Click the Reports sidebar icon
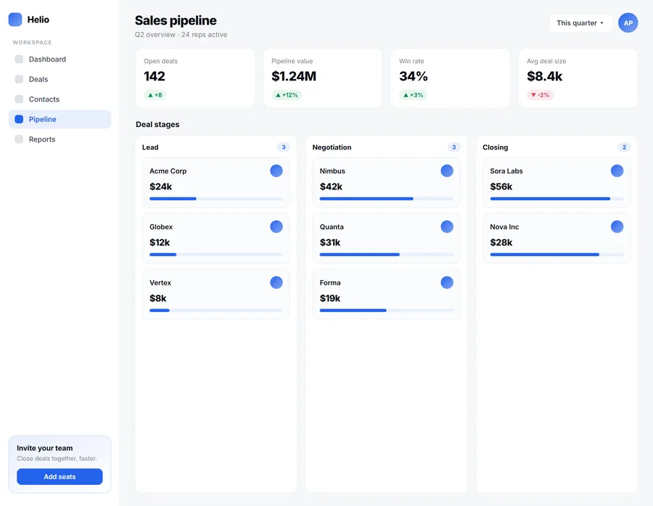Image resolution: width=653 pixels, height=506 pixels. pyautogui.click(x=19, y=139)
